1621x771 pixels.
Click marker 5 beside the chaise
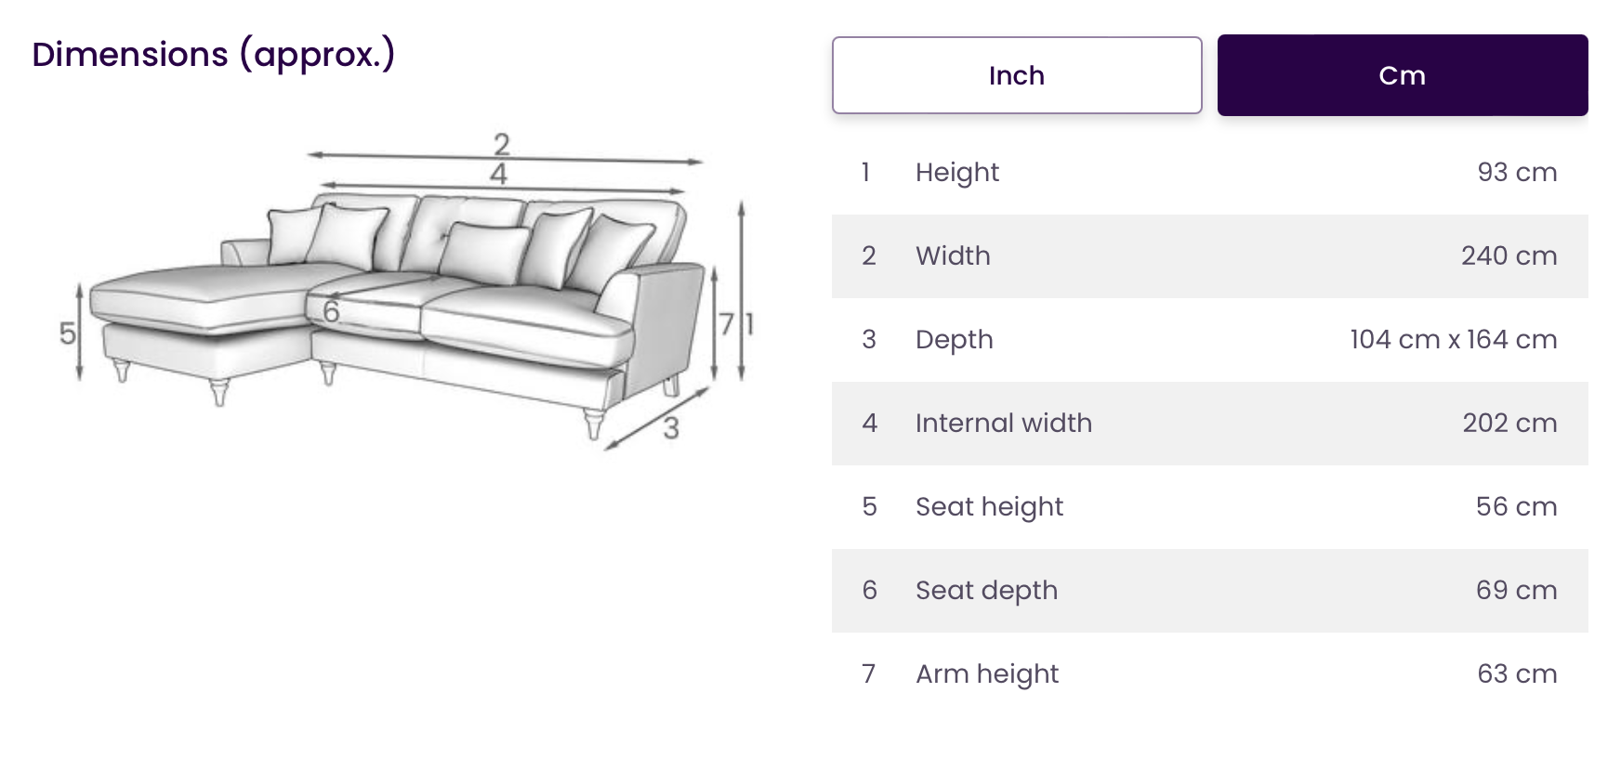(x=67, y=333)
